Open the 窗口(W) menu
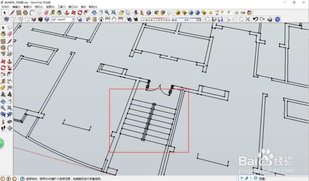This screenshot has width=309, height=181. [x=73, y=7]
